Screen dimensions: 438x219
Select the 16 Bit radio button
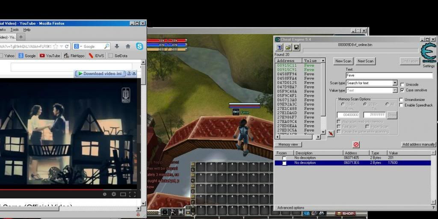(343, 104)
